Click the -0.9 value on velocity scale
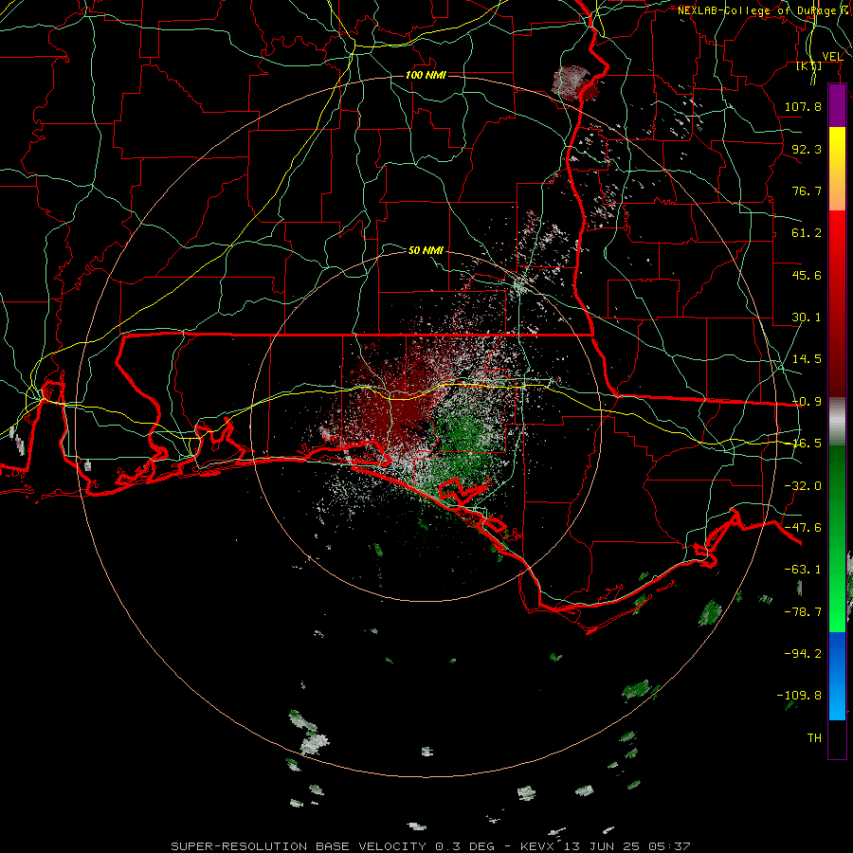Screen dimensions: 853x853 pyautogui.click(x=807, y=401)
